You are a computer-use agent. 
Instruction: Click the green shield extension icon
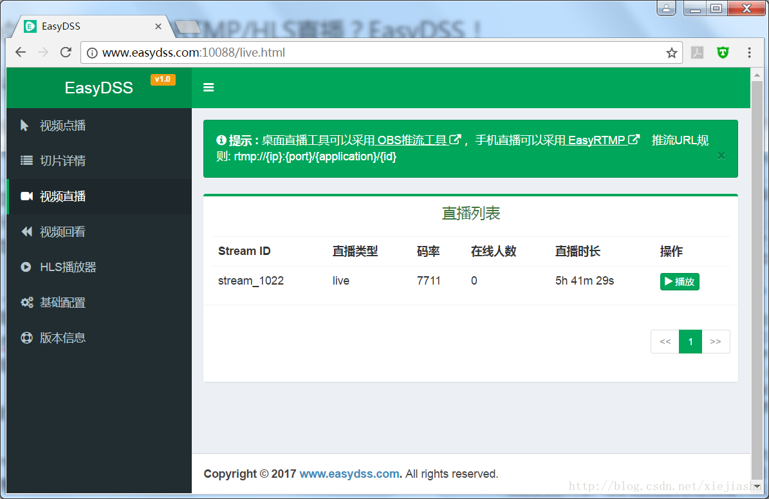(x=723, y=53)
